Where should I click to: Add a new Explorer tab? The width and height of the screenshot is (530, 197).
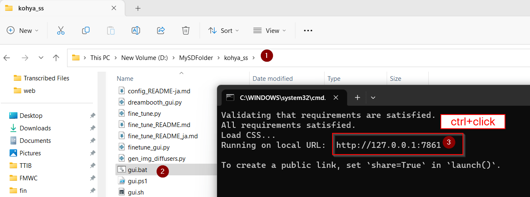click(x=138, y=8)
